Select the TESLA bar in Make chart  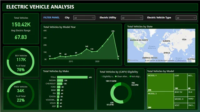(72, 77)
